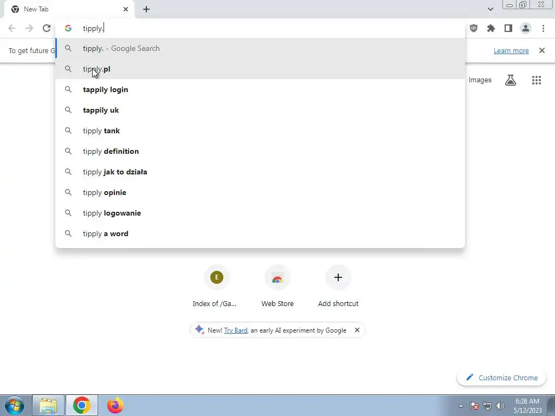The height and width of the screenshot is (416, 555).
Task: Select the 'tappily login' suggestion
Action: click(x=260, y=89)
